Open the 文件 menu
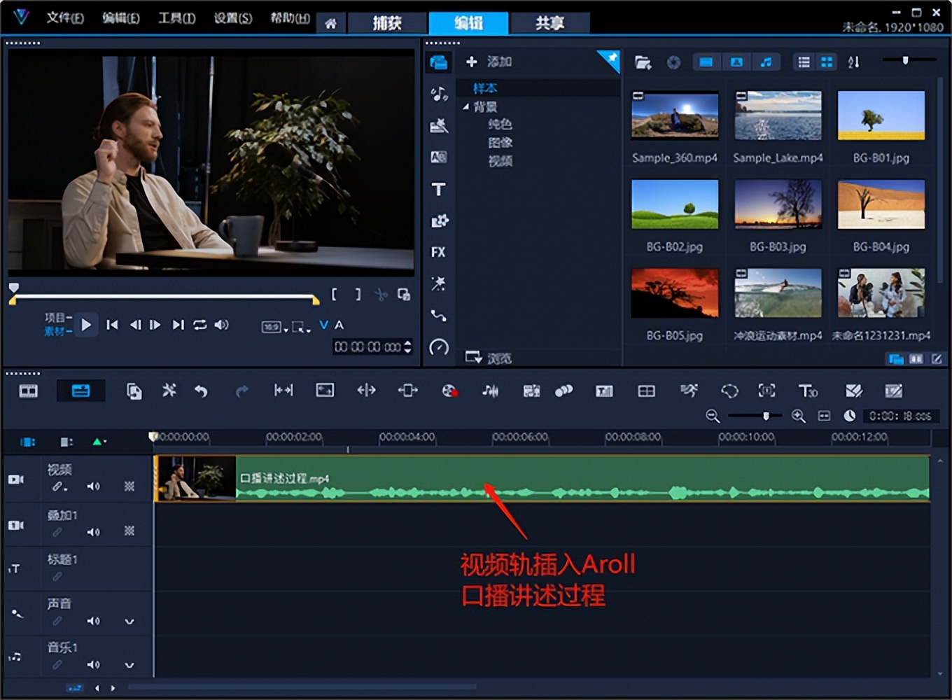 click(x=65, y=18)
